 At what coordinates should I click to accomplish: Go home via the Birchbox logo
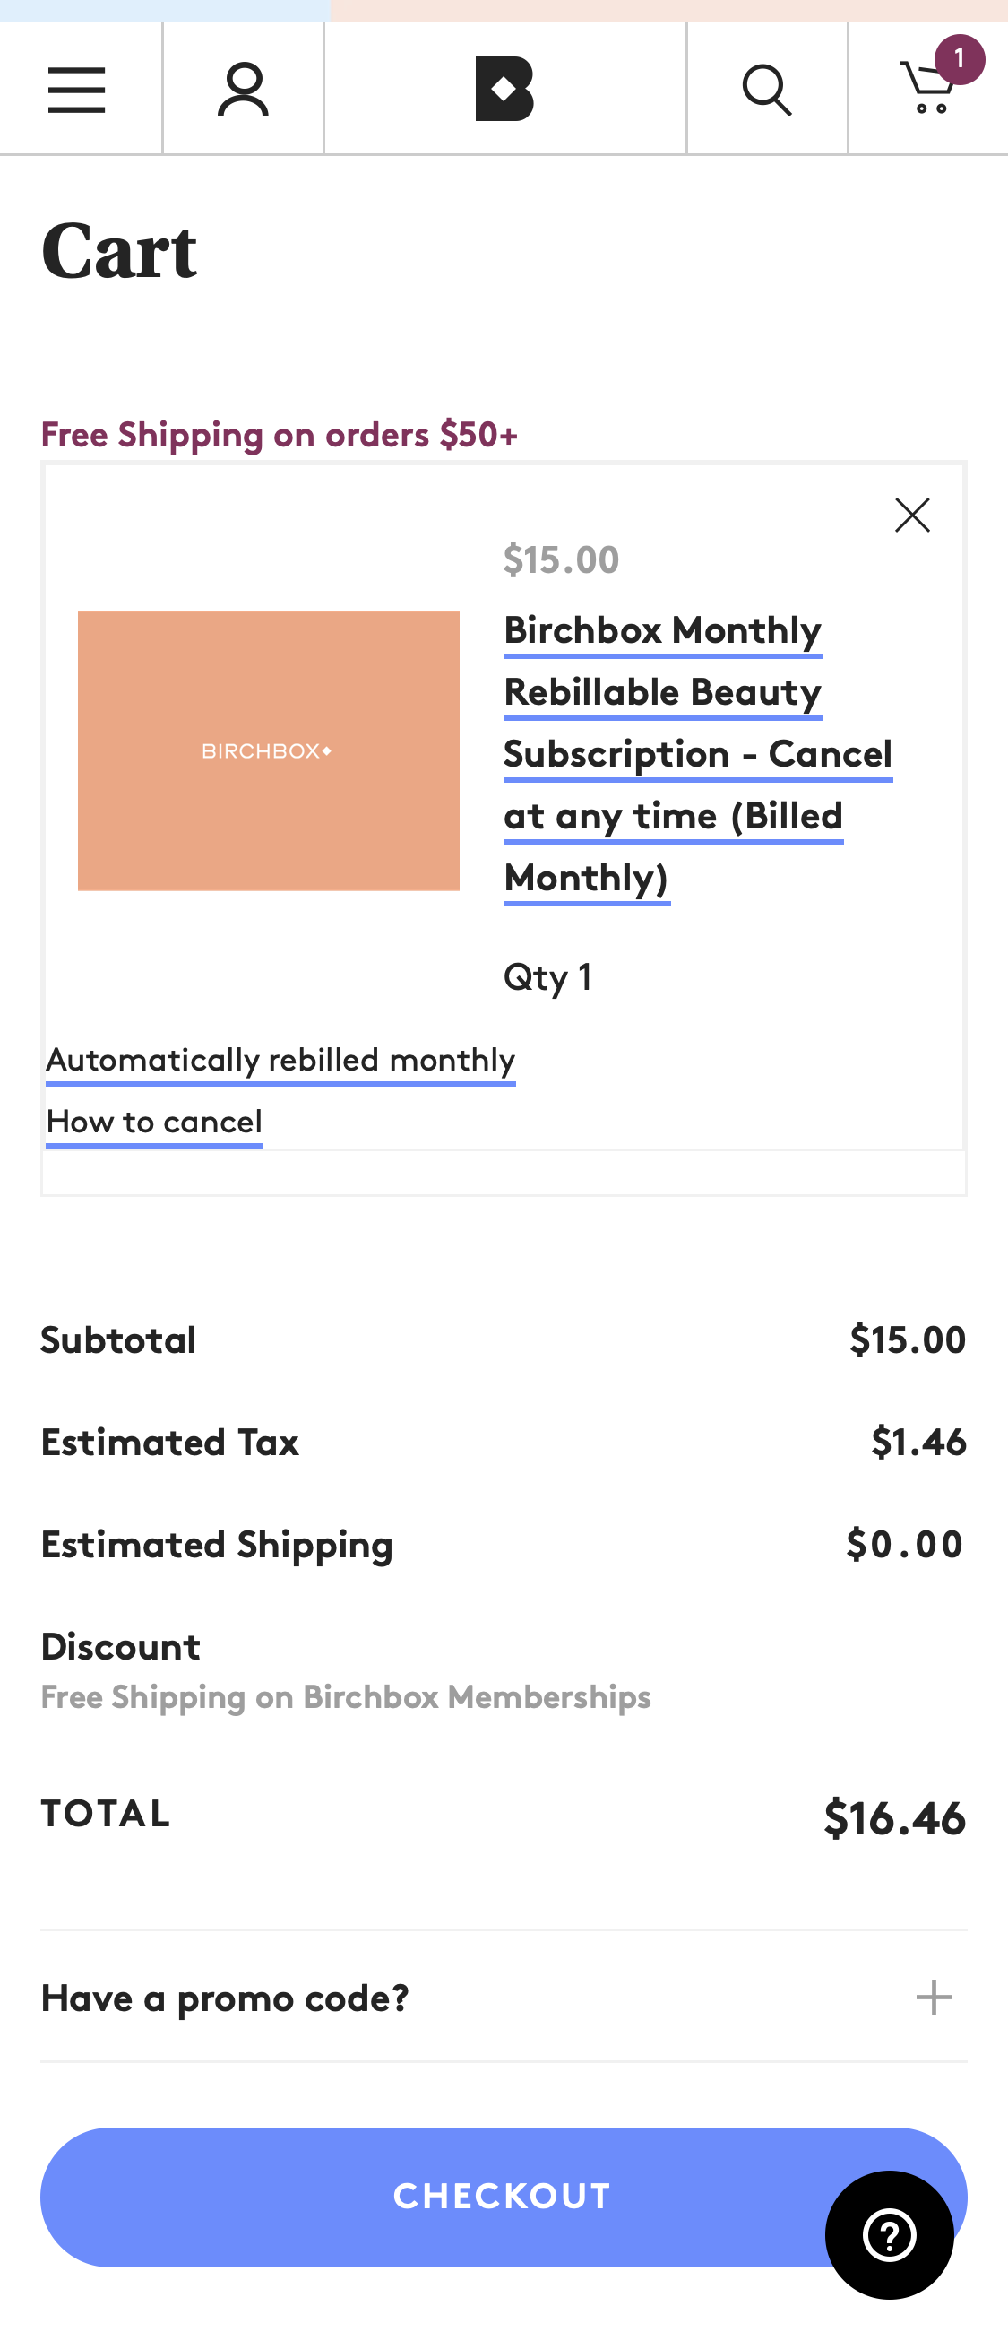coord(504,89)
